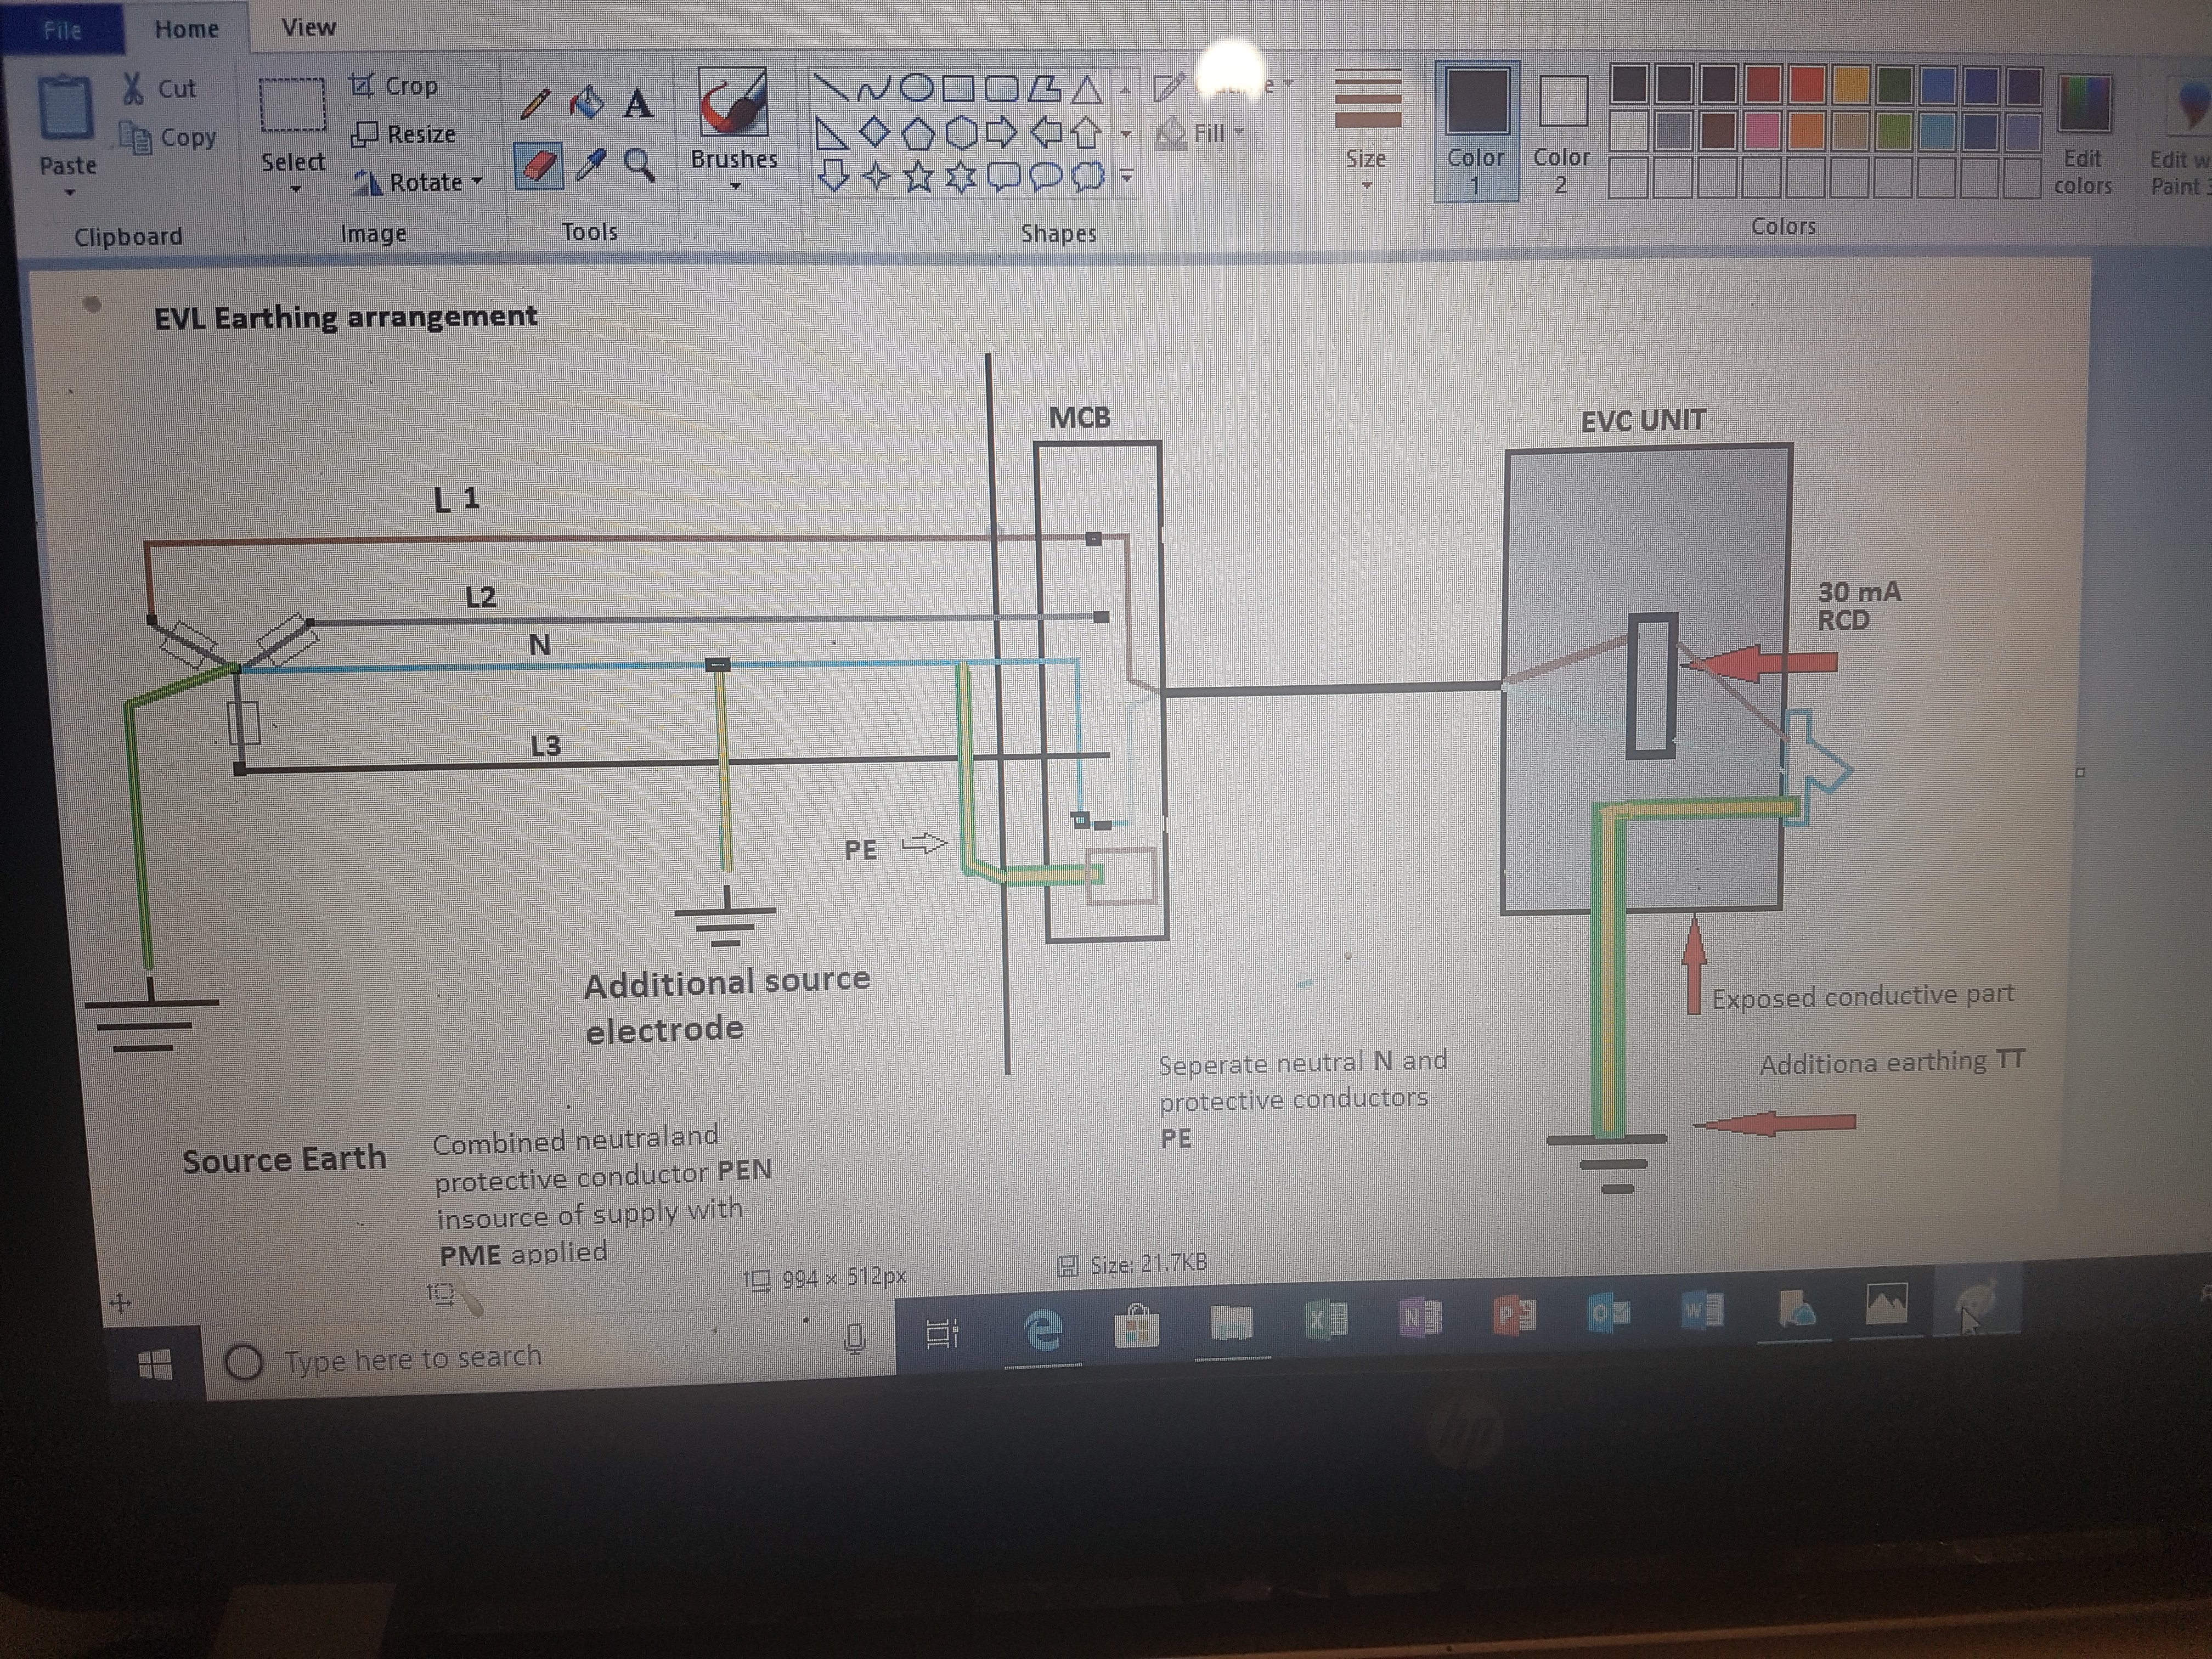The height and width of the screenshot is (1659, 2212).
Task: Choose the Rectangle shape
Action: point(958,90)
